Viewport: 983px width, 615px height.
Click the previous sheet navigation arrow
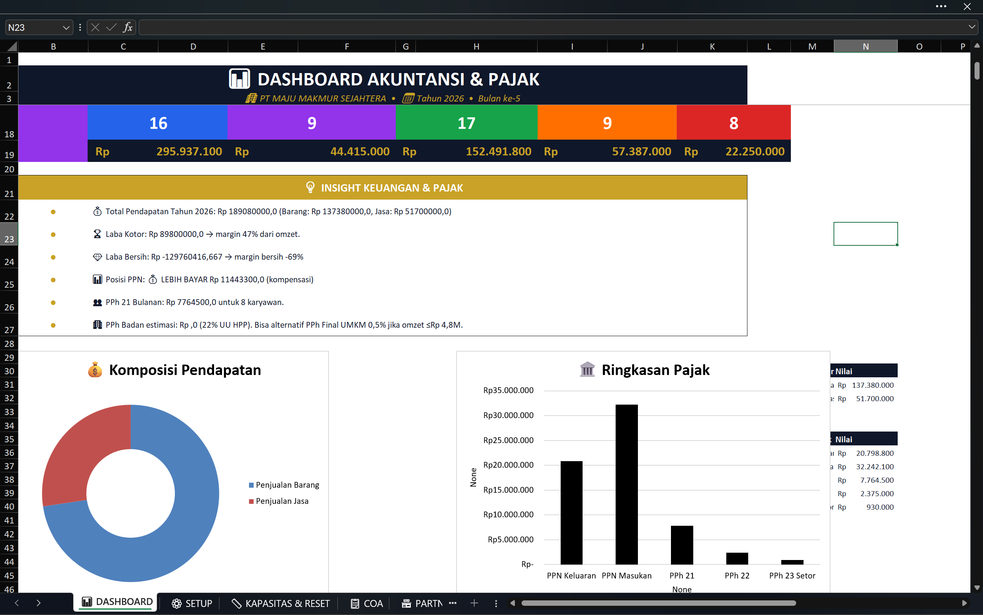[x=17, y=603]
